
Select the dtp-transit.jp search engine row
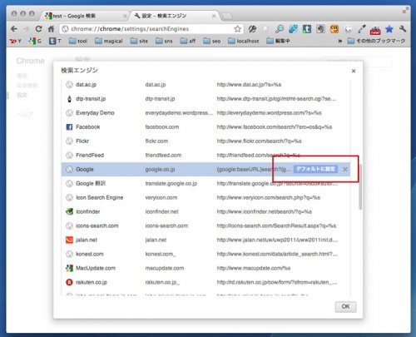pyautogui.click(x=206, y=99)
